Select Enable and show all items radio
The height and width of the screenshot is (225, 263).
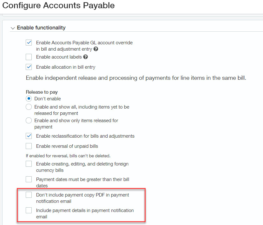coord(29,107)
